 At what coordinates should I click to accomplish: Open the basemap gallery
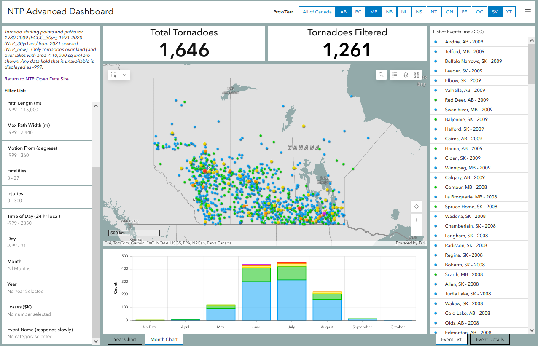pyautogui.click(x=416, y=75)
